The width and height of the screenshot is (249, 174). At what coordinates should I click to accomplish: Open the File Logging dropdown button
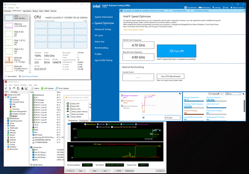[x=214, y=94]
